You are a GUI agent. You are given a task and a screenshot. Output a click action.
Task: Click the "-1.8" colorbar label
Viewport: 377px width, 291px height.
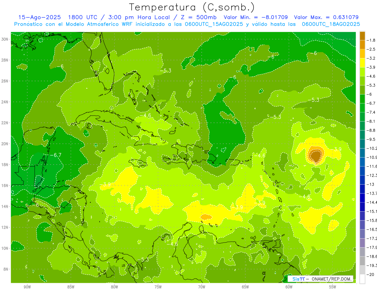tap(371, 40)
